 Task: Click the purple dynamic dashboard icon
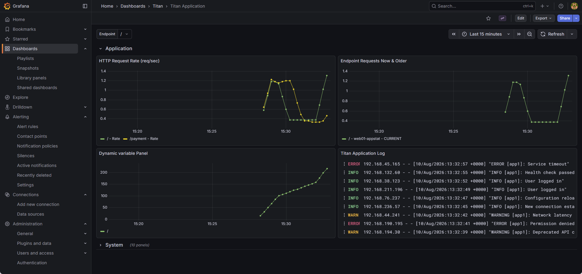pos(502,18)
